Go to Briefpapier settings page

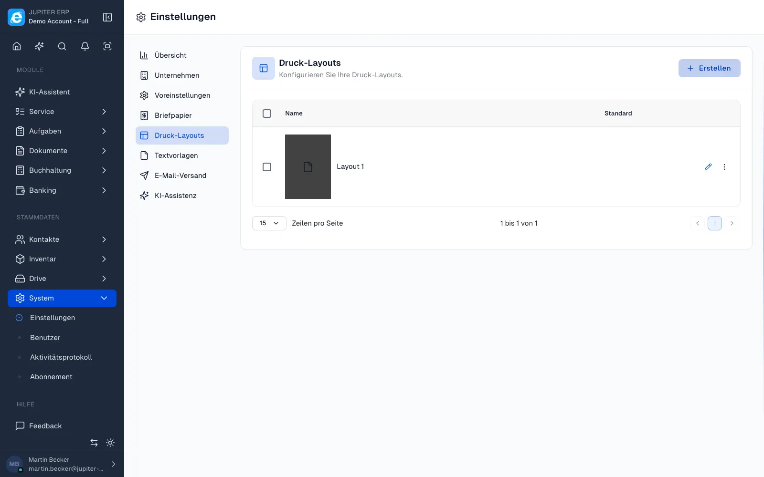[x=182, y=115]
